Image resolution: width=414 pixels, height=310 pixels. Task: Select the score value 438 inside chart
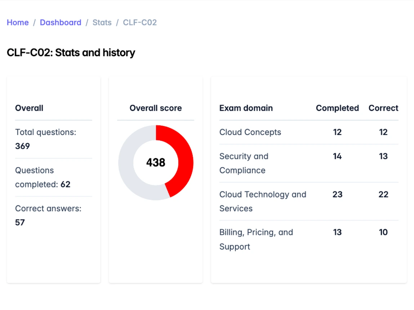155,163
